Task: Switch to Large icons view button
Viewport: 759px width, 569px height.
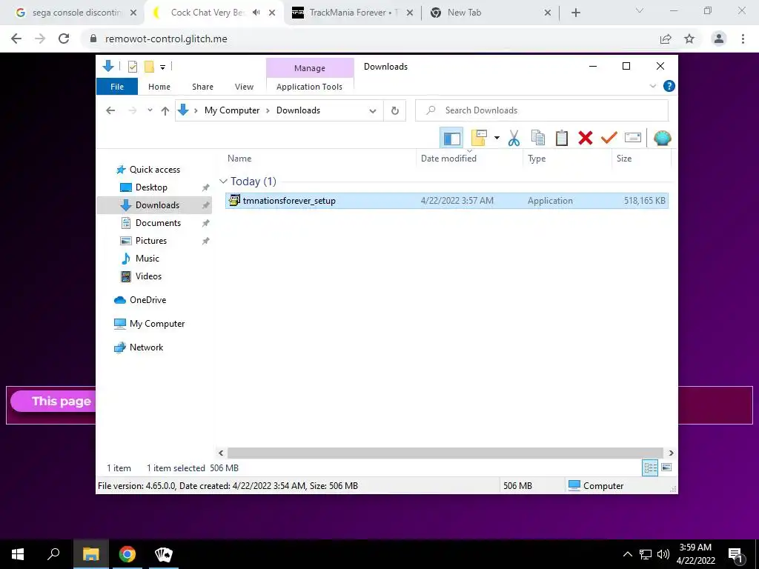Action: (x=666, y=467)
